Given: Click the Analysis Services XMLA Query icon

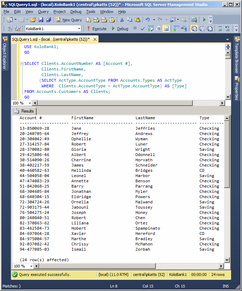Looking at the screenshot, I should [112, 20].
